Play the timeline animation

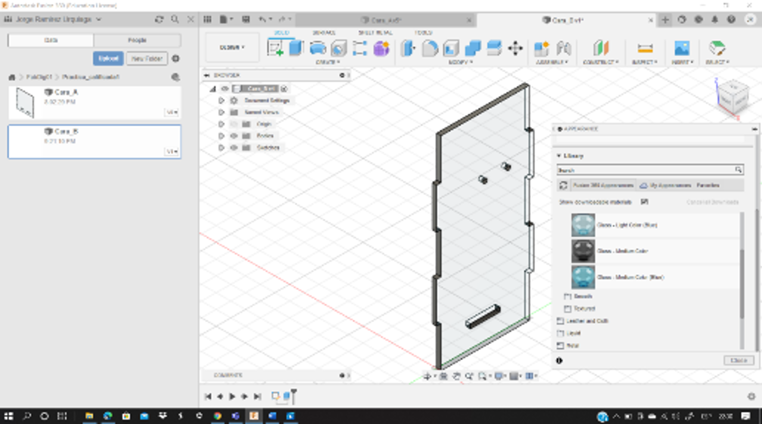(232, 396)
